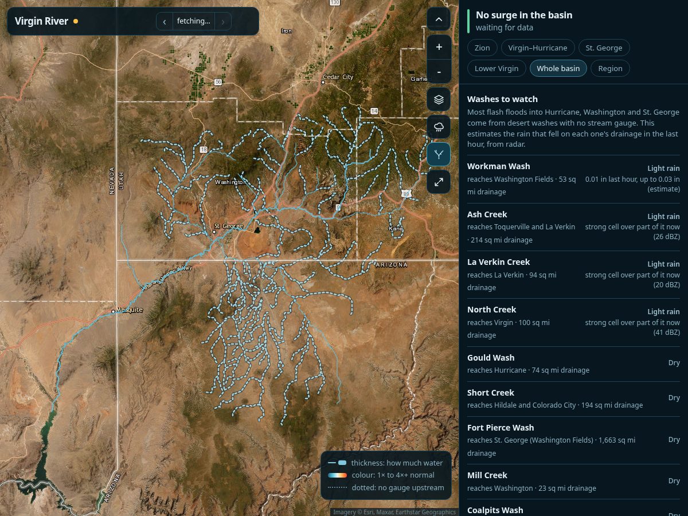Toggle the rain radar cloud icon

(439, 127)
